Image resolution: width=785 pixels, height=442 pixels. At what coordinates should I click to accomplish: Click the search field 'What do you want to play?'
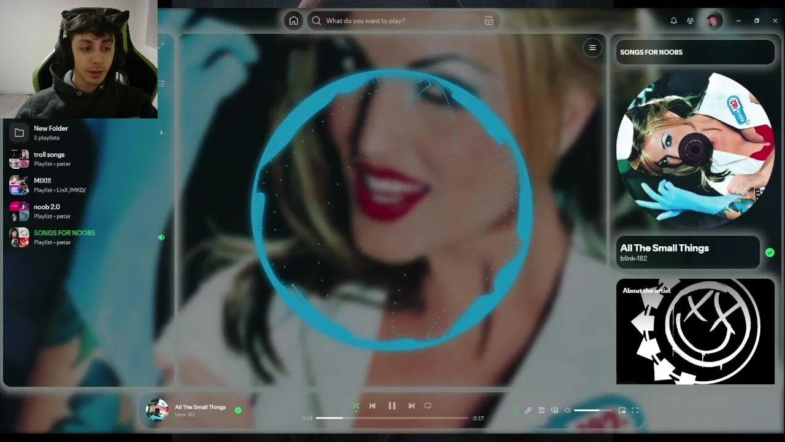[x=402, y=21]
